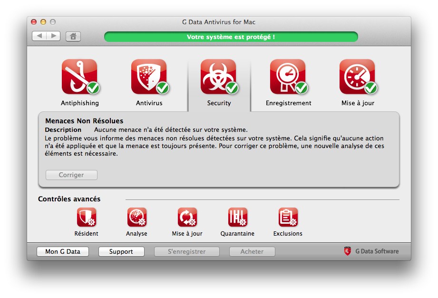Click the green 'Votre système est protégé !' status bar
This screenshot has height=298, width=438.
(x=231, y=37)
